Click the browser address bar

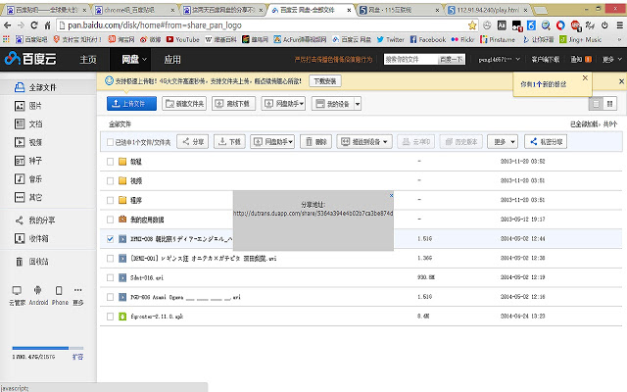(x=264, y=25)
